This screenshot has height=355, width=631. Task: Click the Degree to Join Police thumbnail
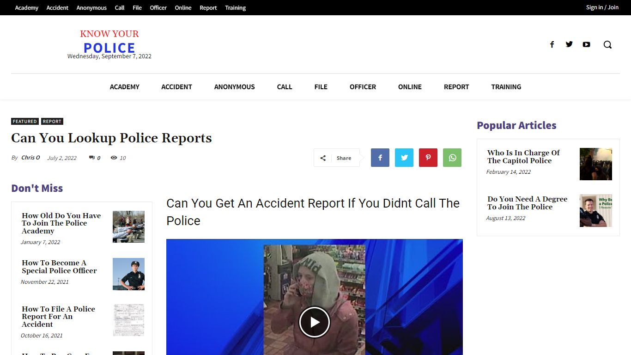tap(596, 210)
